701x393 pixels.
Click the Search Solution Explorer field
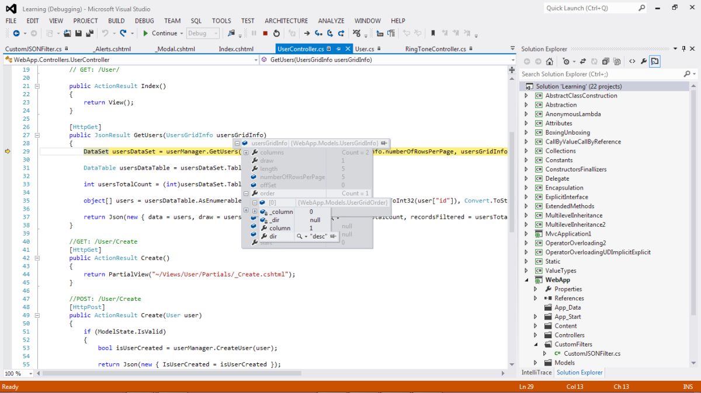602,74
